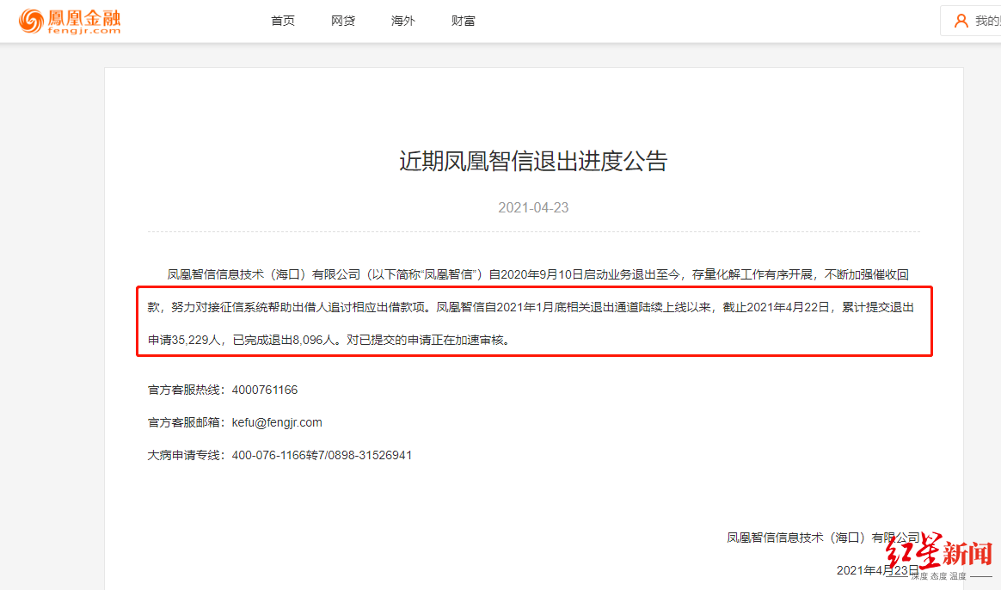The width and height of the screenshot is (1001, 590).
Task: Click the date 2021-04-23 below the title
Action: (532, 207)
